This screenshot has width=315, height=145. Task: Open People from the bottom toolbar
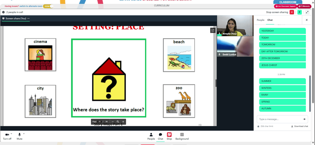pos(151,136)
